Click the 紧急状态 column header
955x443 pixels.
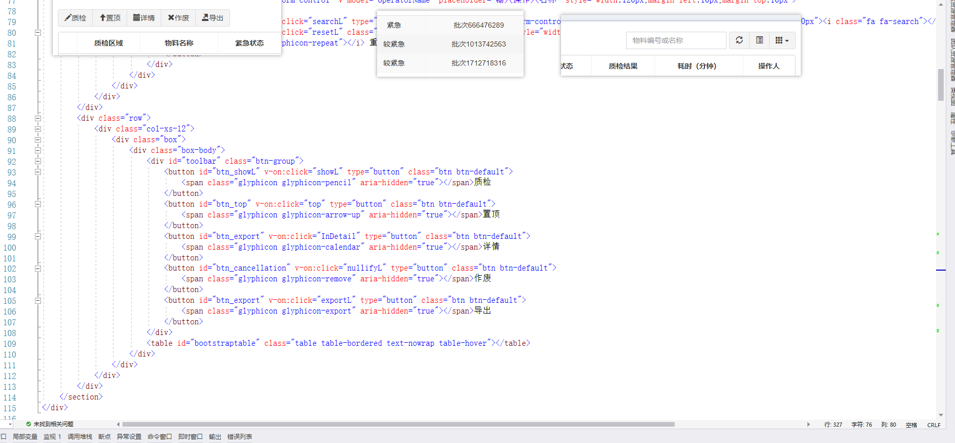point(250,43)
